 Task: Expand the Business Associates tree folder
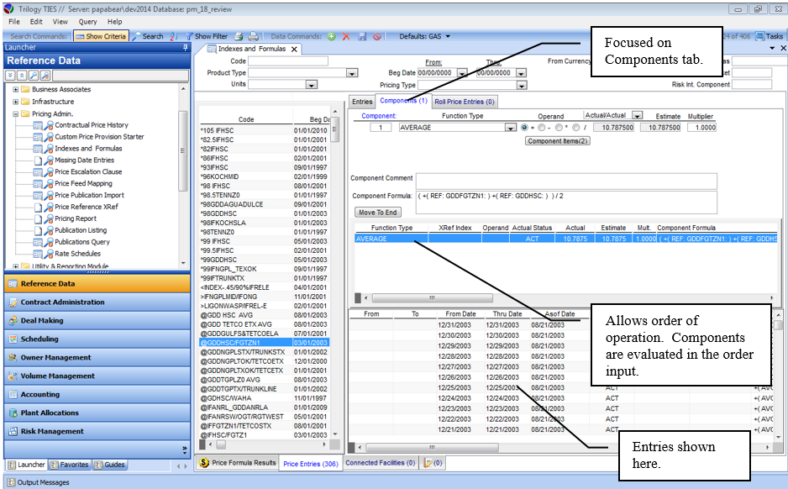coord(16,89)
